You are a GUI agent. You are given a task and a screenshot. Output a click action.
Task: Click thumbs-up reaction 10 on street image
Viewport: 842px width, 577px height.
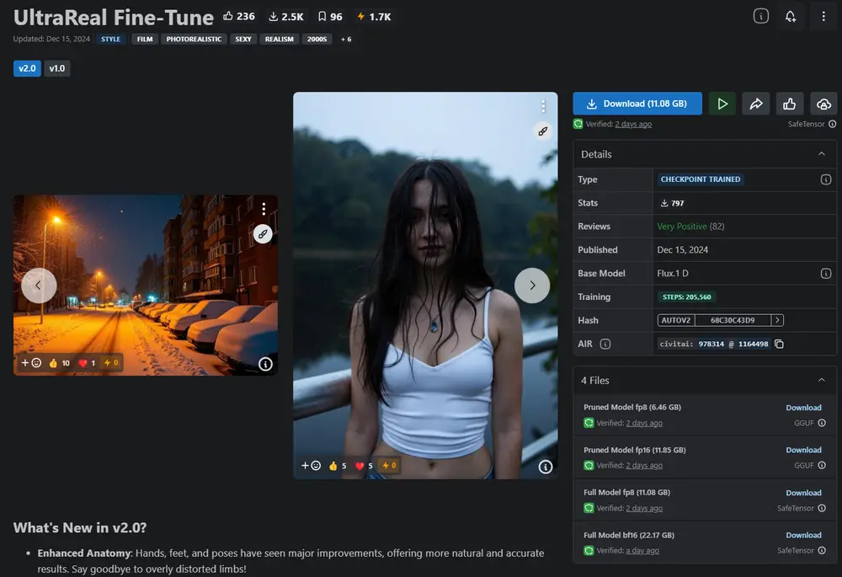[x=59, y=363]
